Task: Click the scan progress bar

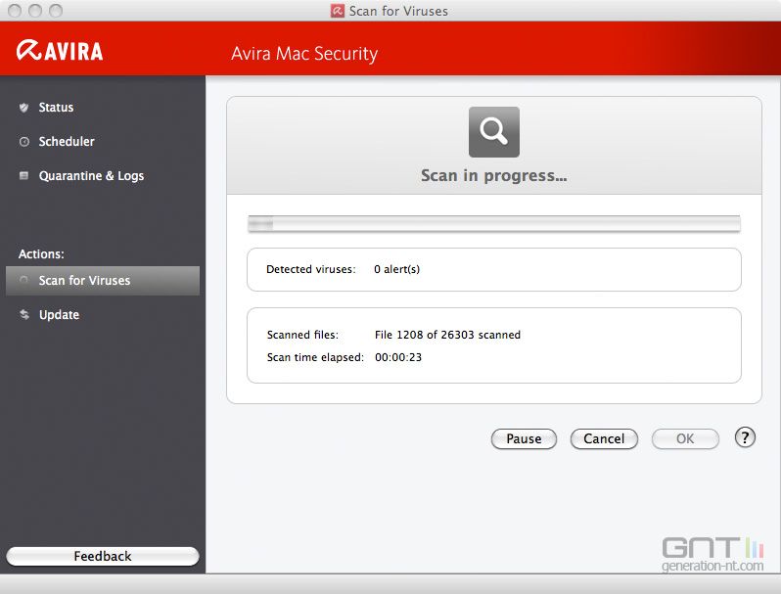Action: point(494,224)
